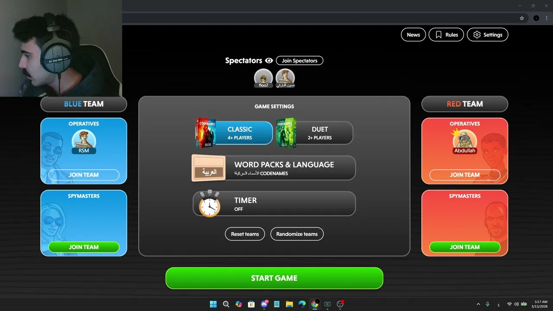The width and height of the screenshot is (553, 311).
Task: Click the Arabic language card icon
Action: [x=209, y=168]
